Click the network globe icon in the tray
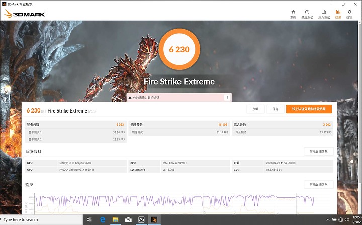 (341, 220)
